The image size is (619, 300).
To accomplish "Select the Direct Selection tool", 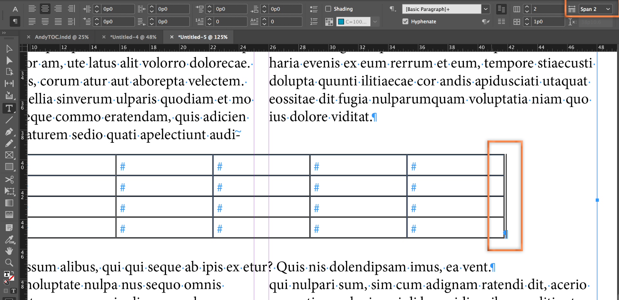I will click(9, 61).
